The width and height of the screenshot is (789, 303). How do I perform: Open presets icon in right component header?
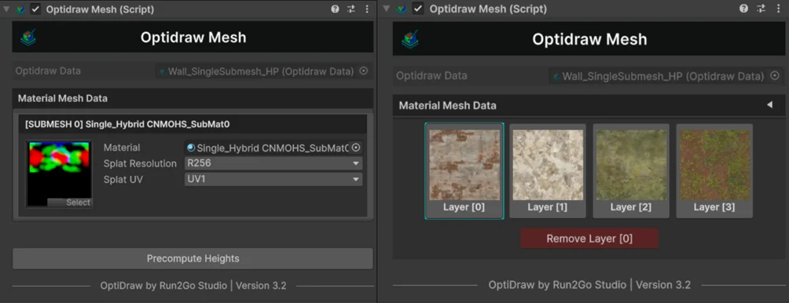click(761, 9)
